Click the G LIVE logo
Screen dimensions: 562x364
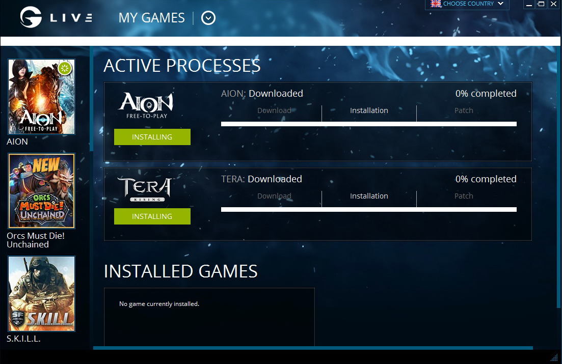(x=56, y=17)
